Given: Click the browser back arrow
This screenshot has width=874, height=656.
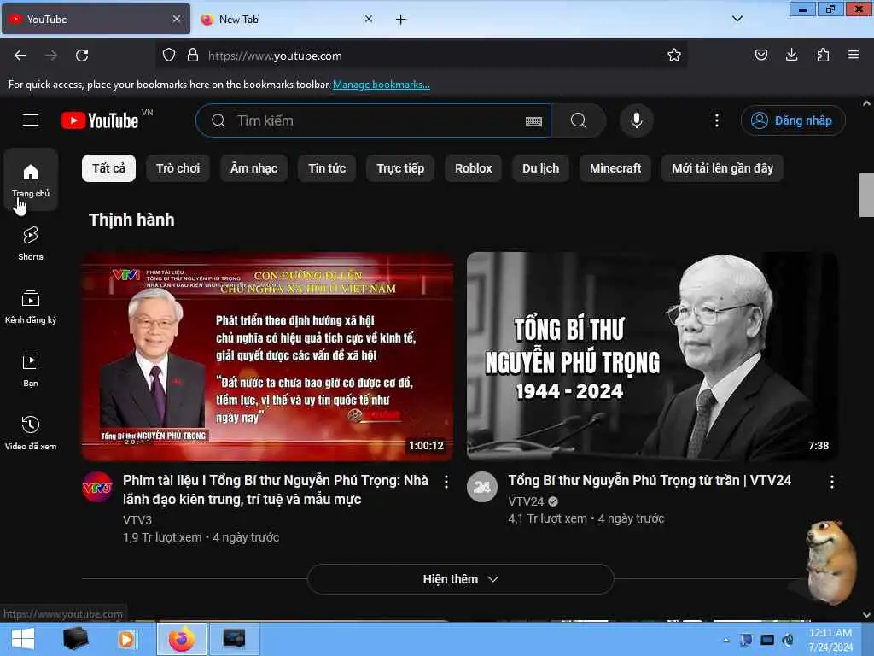Looking at the screenshot, I should pos(20,56).
